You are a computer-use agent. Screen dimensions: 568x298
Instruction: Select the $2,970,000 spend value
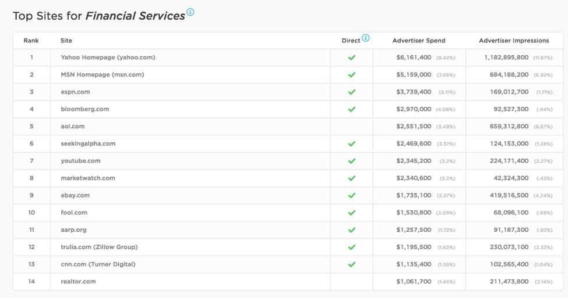414,109
